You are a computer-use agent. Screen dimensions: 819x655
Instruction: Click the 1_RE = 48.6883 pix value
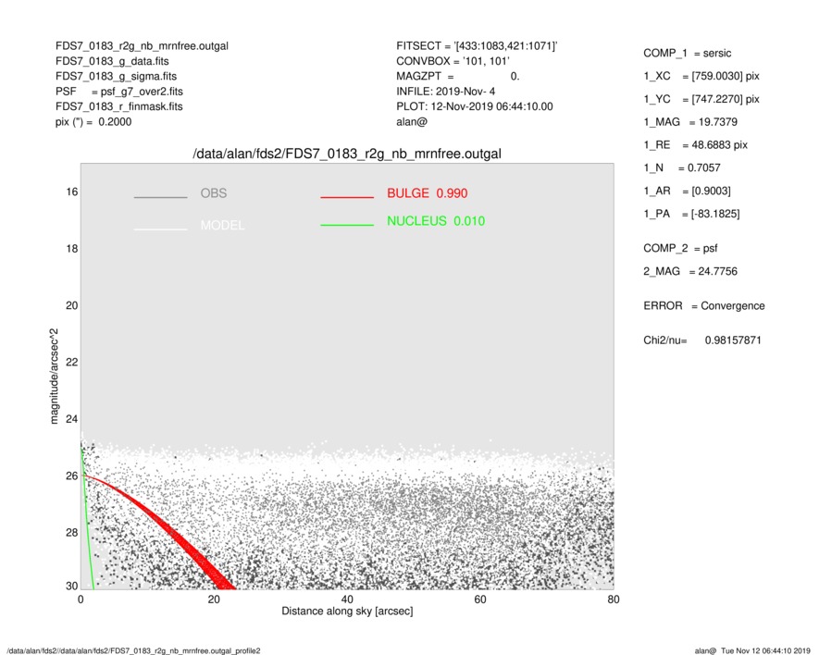click(x=695, y=145)
